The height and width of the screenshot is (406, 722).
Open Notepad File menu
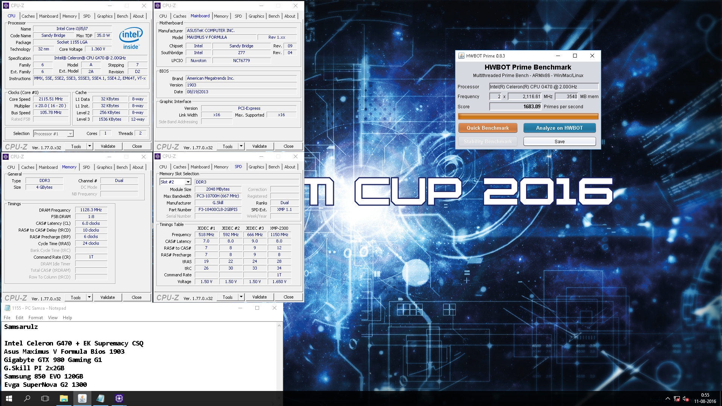[7, 318]
